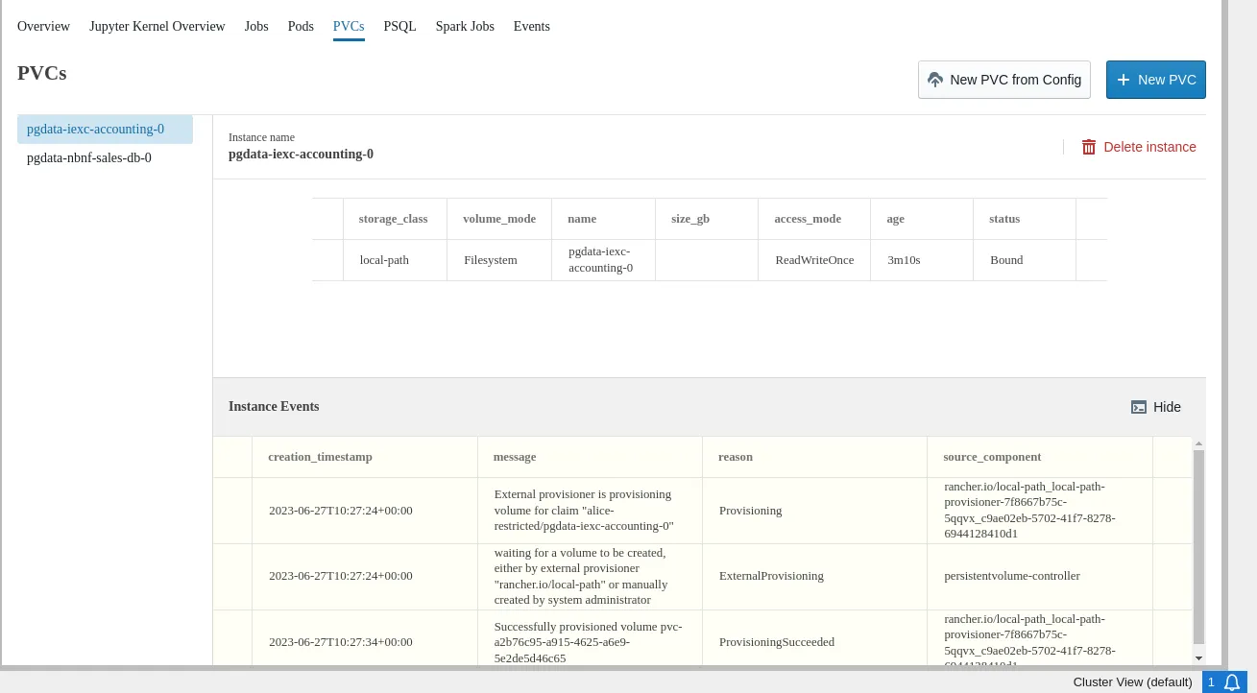Click the events table scrollbar thumb
The image size is (1257, 693).
[x=1197, y=547]
